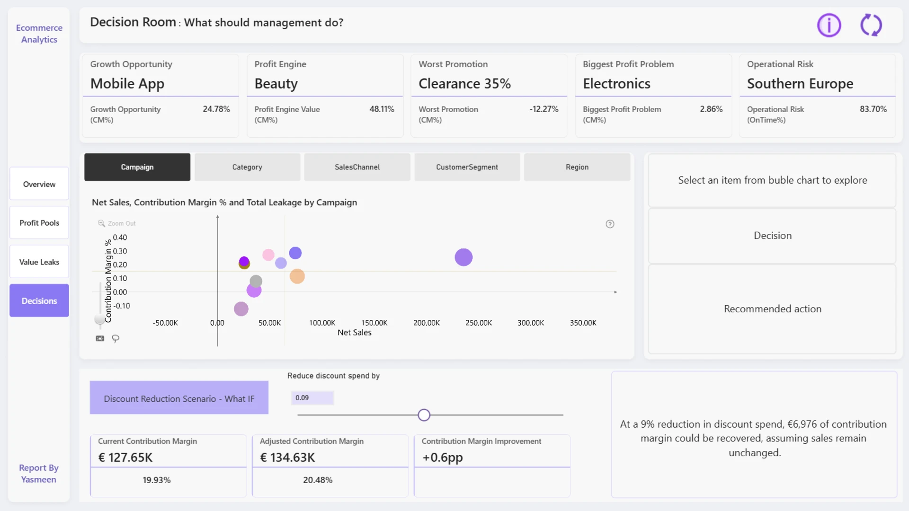The width and height of the screenshot is (909, 511).
Task: Switch the bubble chart to Campaign view
Action: 137,167
